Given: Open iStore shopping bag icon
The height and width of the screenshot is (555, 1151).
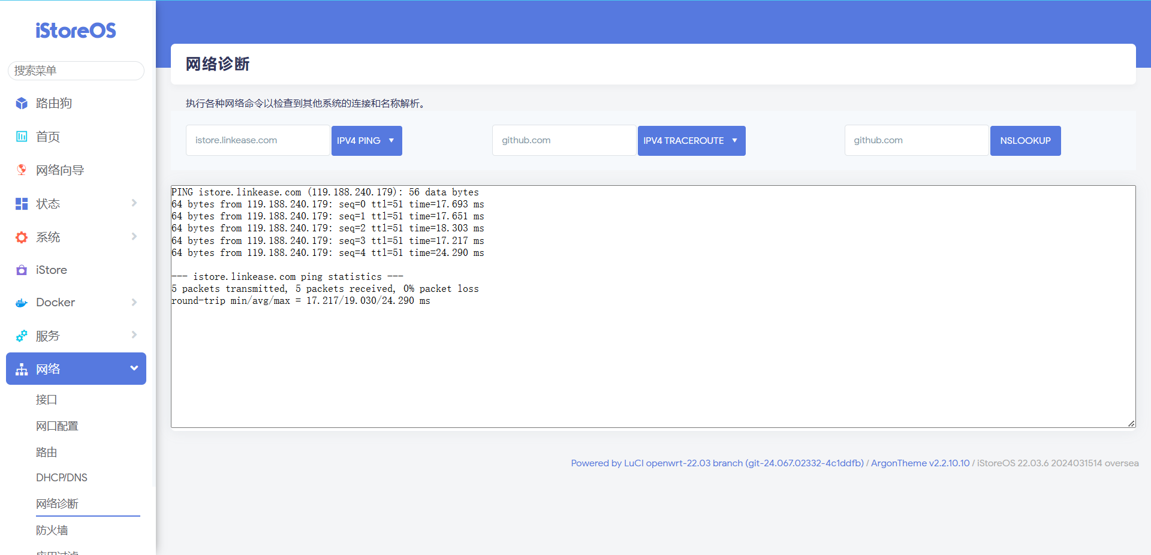Looking at the screenshot, I should pyautogui.click(x=22, y=270).
